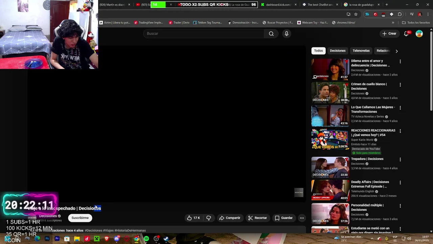Like the video with 17 K likes
This screenshot has height=244, width=433.
193,218
